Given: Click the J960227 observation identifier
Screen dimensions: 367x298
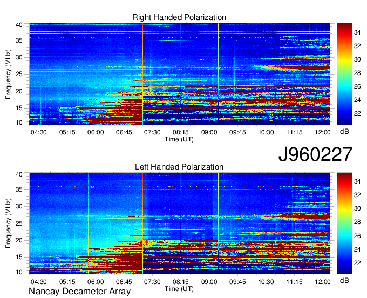Looking at the screenshot, I should (x=315, y=154).
